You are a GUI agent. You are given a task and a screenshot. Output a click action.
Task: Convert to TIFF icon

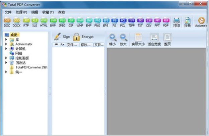point(131,22)
